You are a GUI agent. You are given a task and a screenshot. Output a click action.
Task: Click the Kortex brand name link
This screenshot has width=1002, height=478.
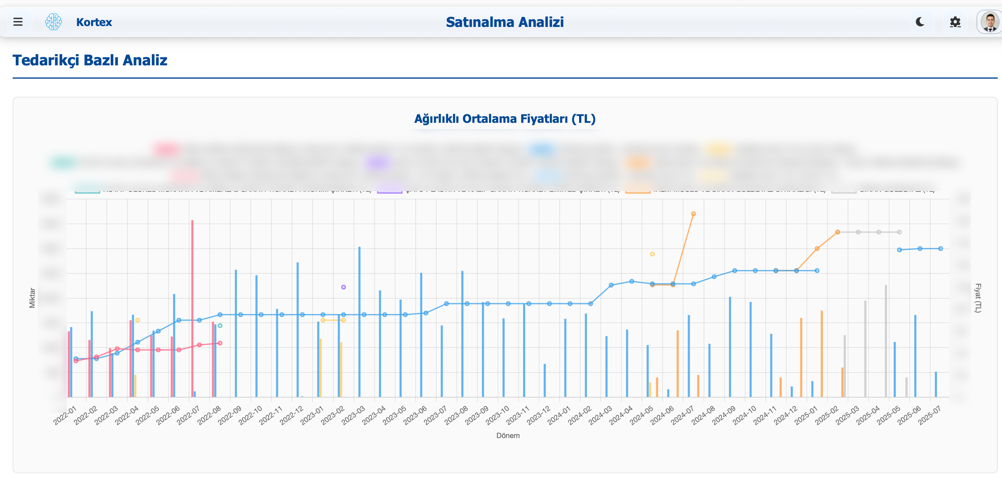pos(94,22)
